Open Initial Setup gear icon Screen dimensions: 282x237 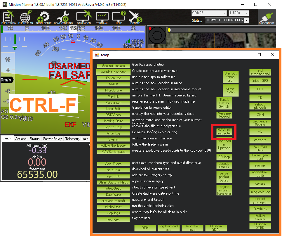[x=43, y=18]
